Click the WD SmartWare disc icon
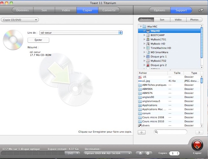 pos(148,52)
